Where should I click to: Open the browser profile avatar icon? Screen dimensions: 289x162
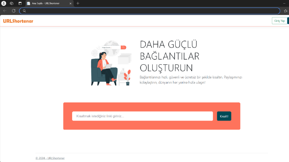point(4,3)
